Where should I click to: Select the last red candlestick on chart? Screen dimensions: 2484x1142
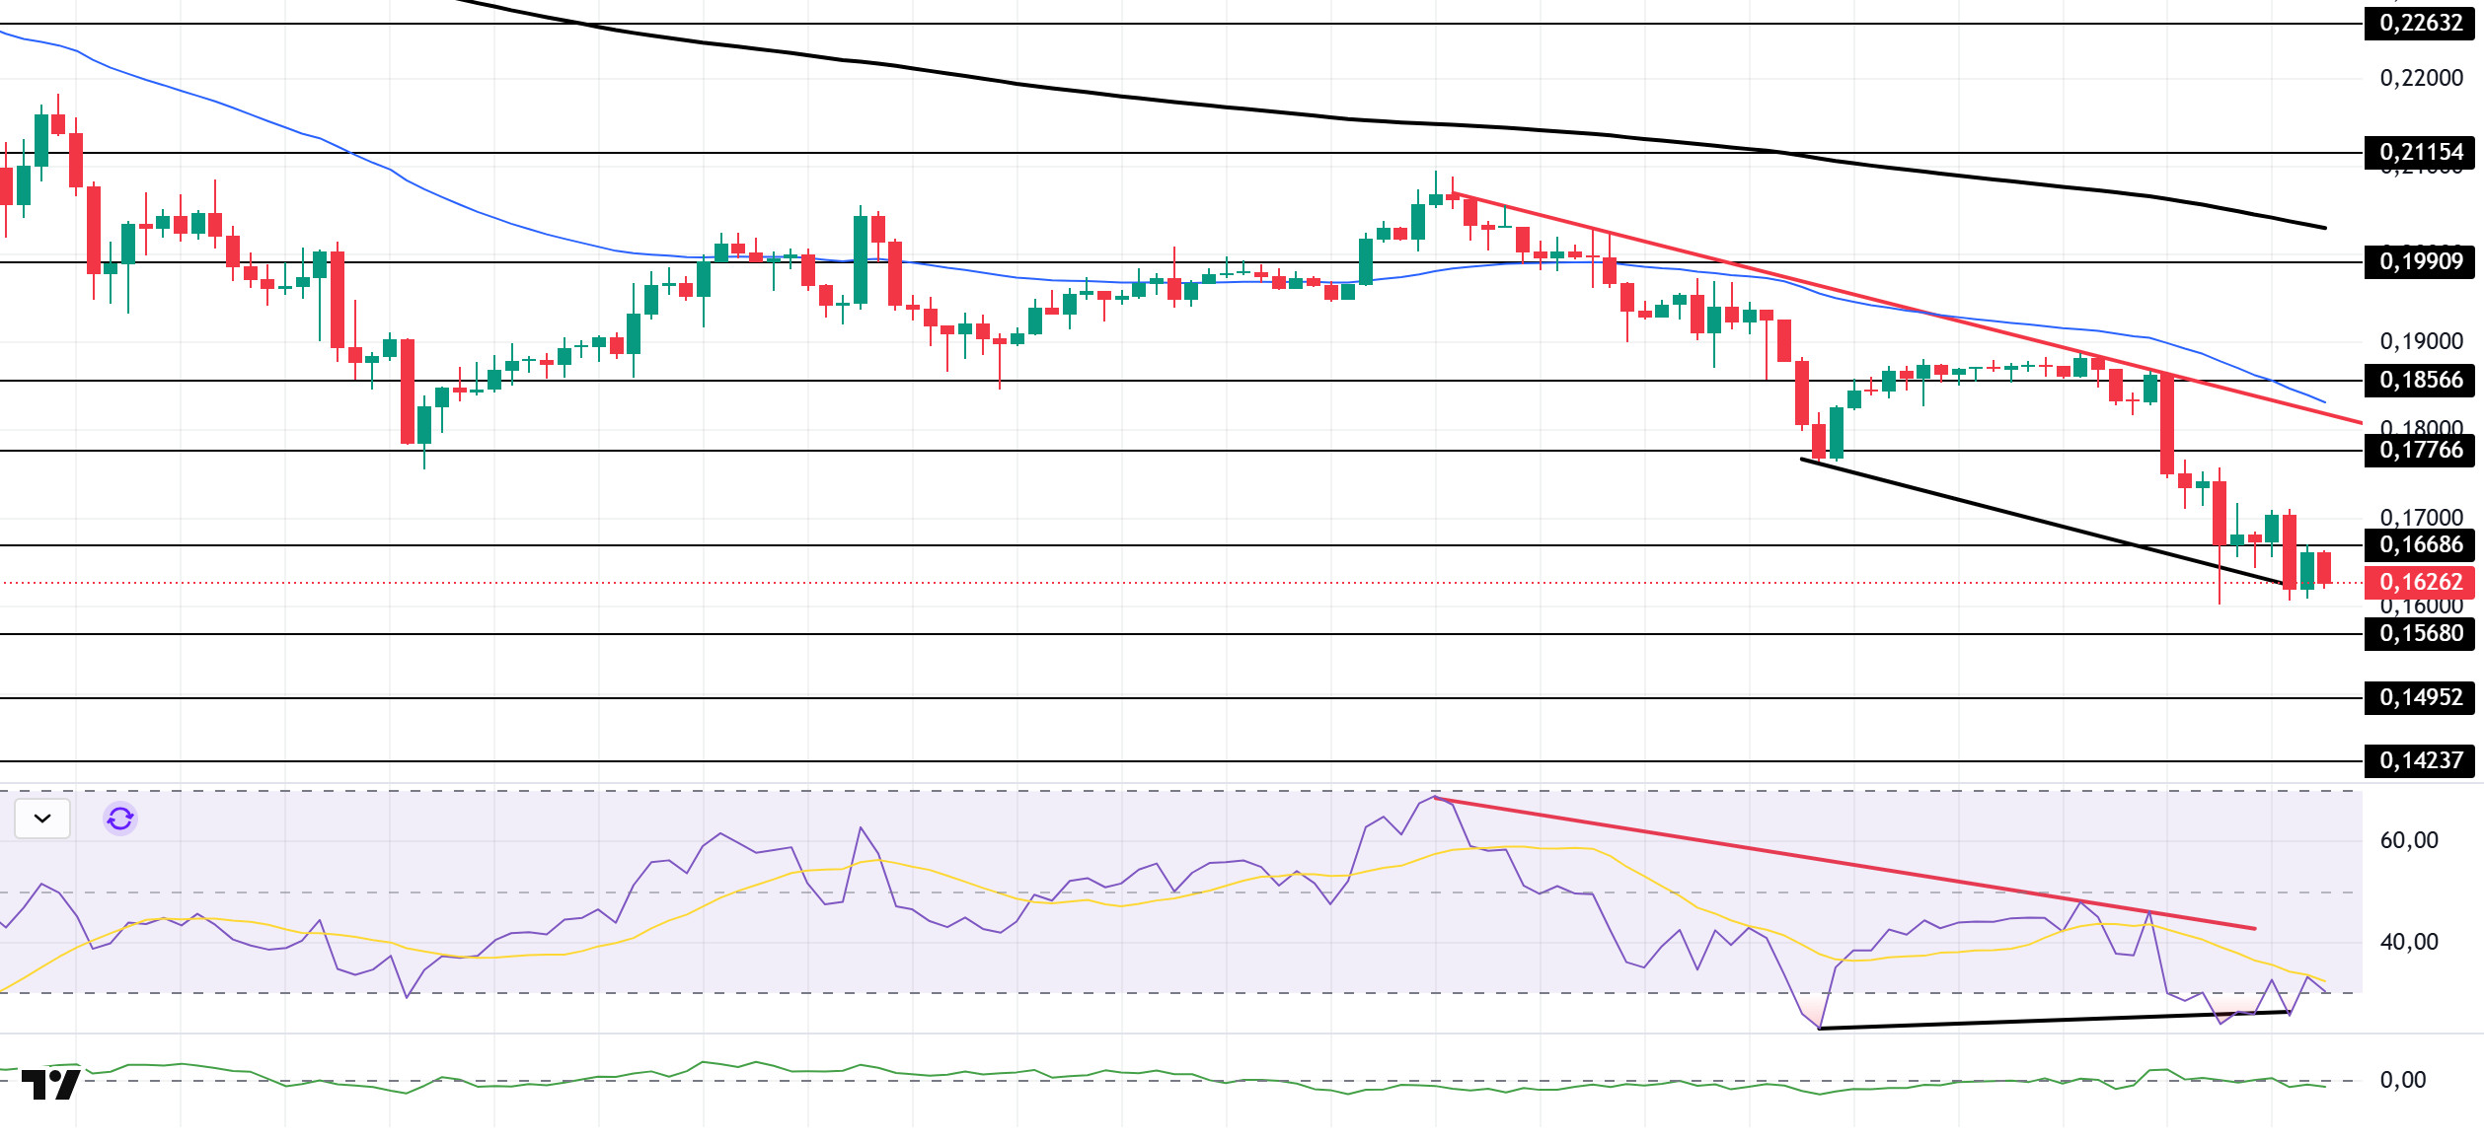click(2325, 567)
